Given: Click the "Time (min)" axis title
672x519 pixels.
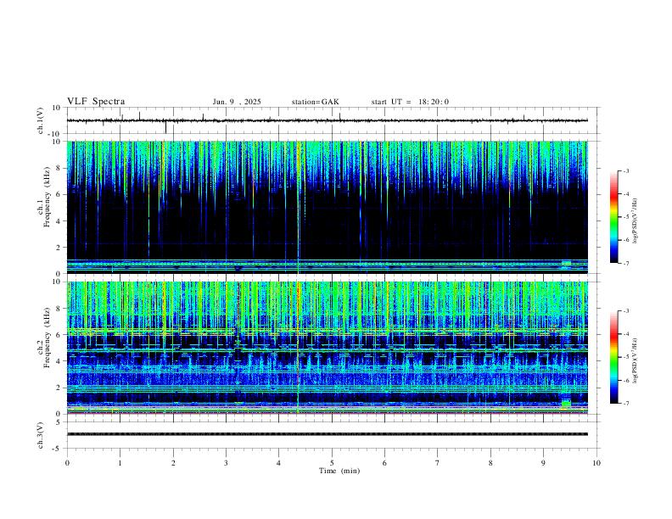Looking at the screenshot, I should [339, 471].
